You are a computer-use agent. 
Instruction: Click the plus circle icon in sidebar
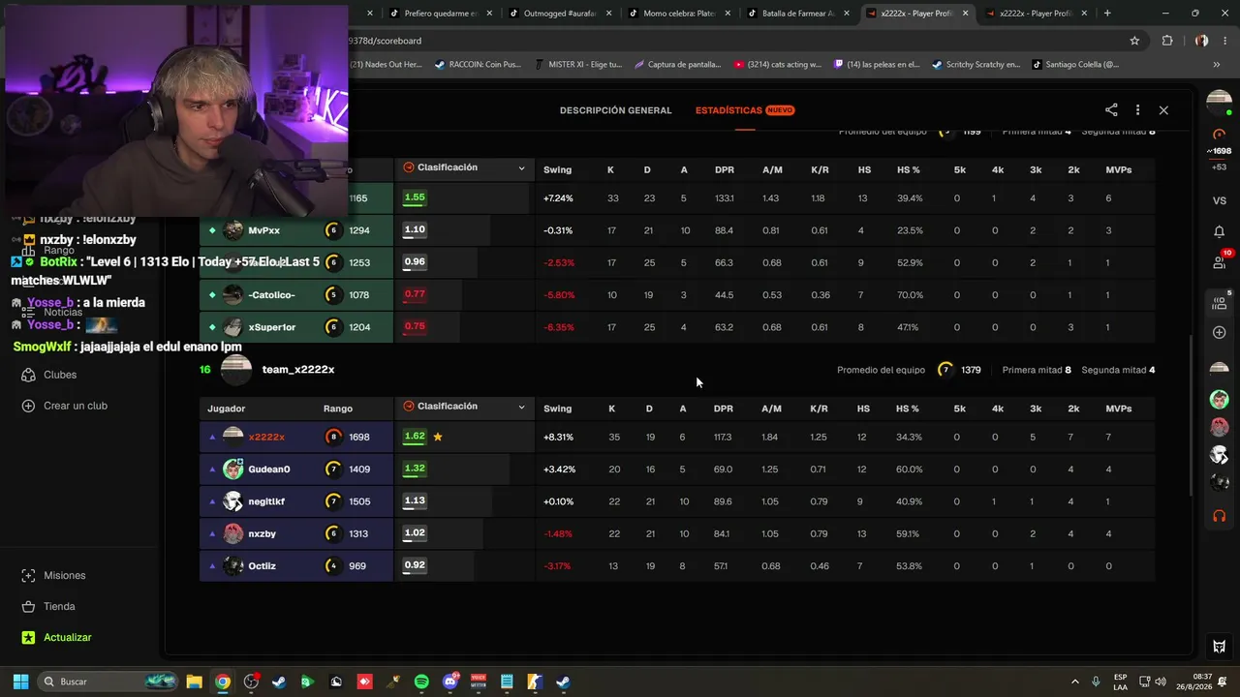[1220, 333]
